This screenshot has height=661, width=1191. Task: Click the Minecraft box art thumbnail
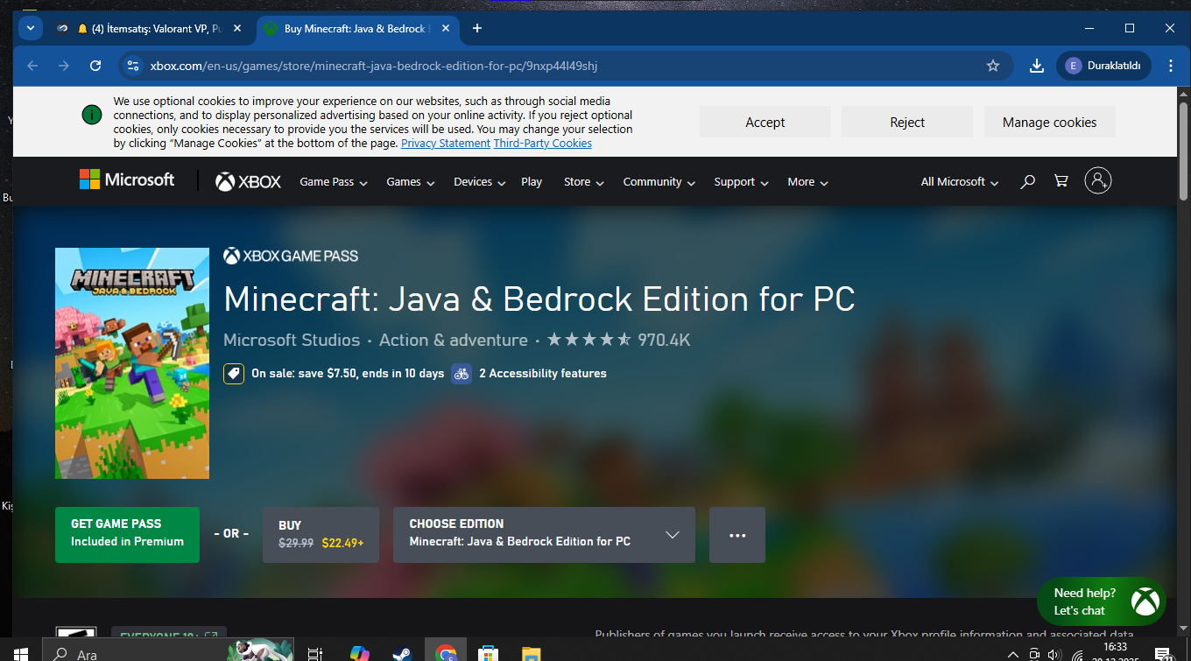(132, 363)
